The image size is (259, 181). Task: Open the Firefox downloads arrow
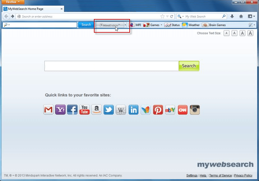pos(232,16)
